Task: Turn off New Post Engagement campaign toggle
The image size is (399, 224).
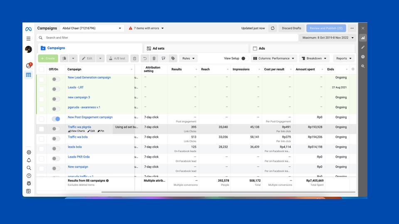Action: click(56, 119)
